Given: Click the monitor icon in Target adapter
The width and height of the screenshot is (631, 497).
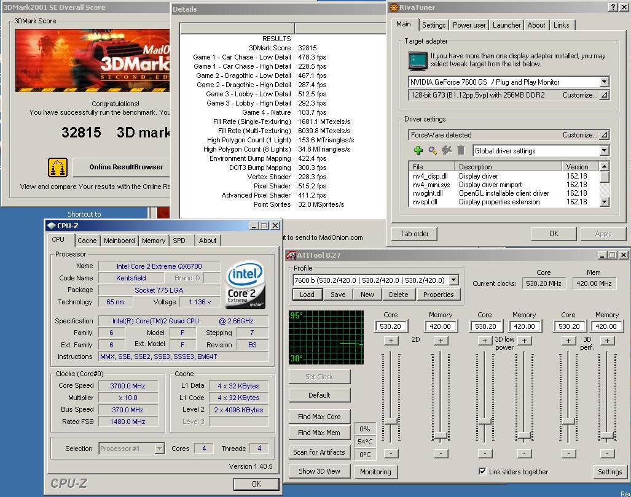Looking at the screenshot, I should point(417,61).
